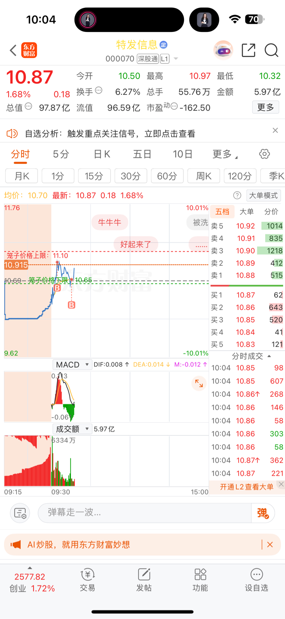Open chart settings gear icon
285x619 pixels.
(x=264, y=154)
